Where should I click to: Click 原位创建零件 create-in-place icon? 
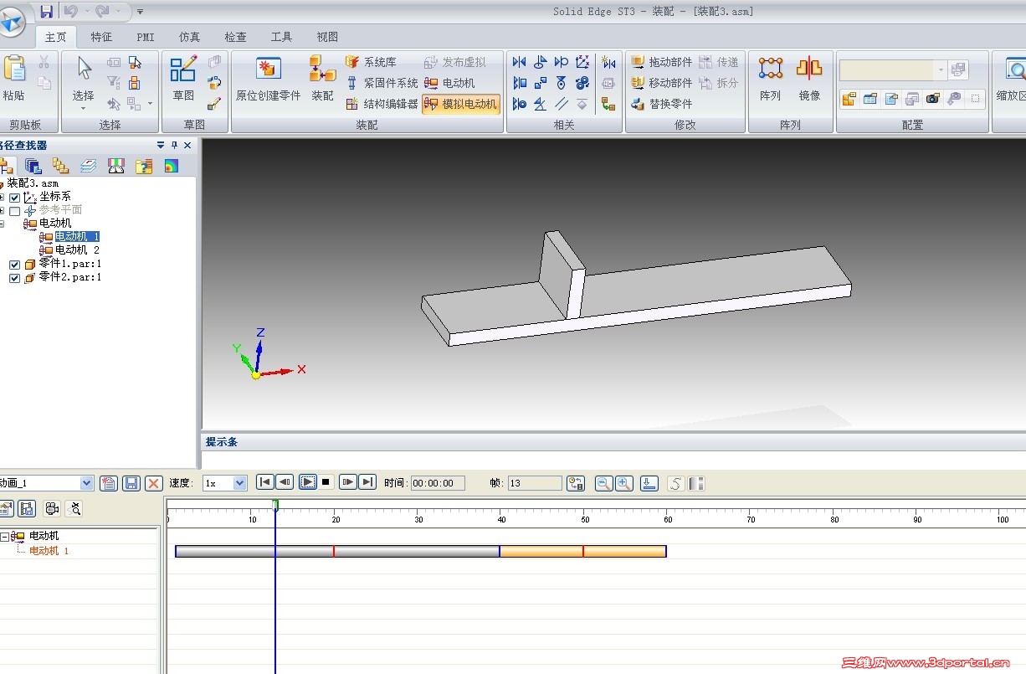pos(268,70)
